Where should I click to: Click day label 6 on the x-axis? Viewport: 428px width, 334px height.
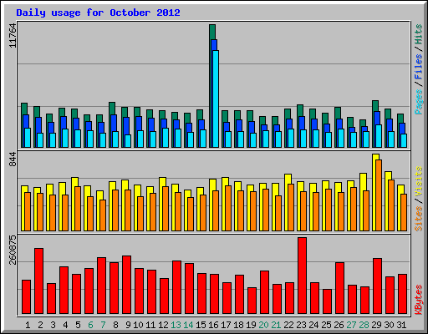(x=90, y=325)
